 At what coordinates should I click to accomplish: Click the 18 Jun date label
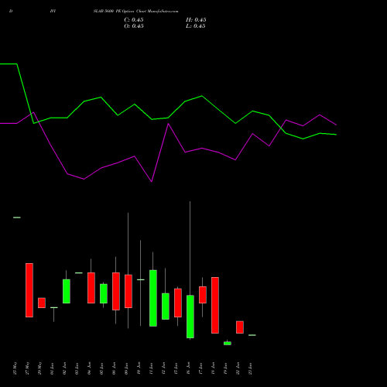point(213,368)
